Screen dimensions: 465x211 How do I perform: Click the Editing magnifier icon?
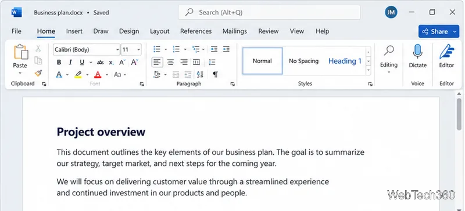tap(388, 50)
